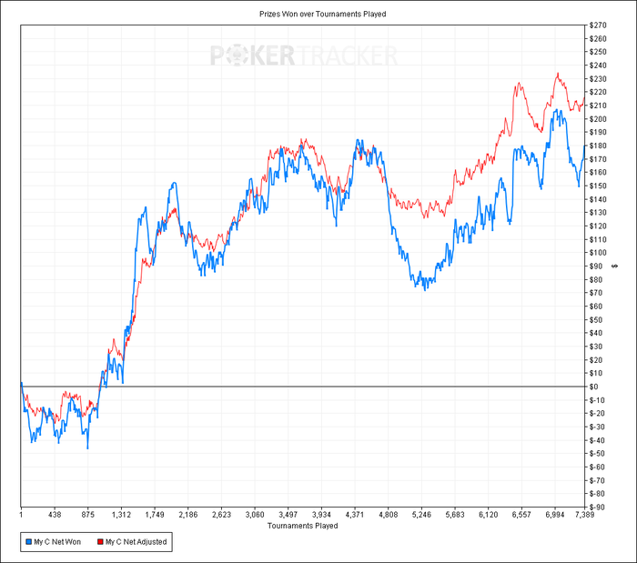
Task: Click the blue My C Net Won legend swatch
Action: [29, 542]
